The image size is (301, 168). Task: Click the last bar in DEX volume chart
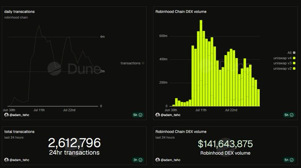point(259,98)
